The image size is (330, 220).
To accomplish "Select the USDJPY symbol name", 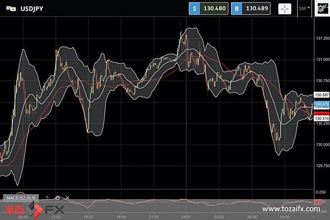I will coord(32,9).
